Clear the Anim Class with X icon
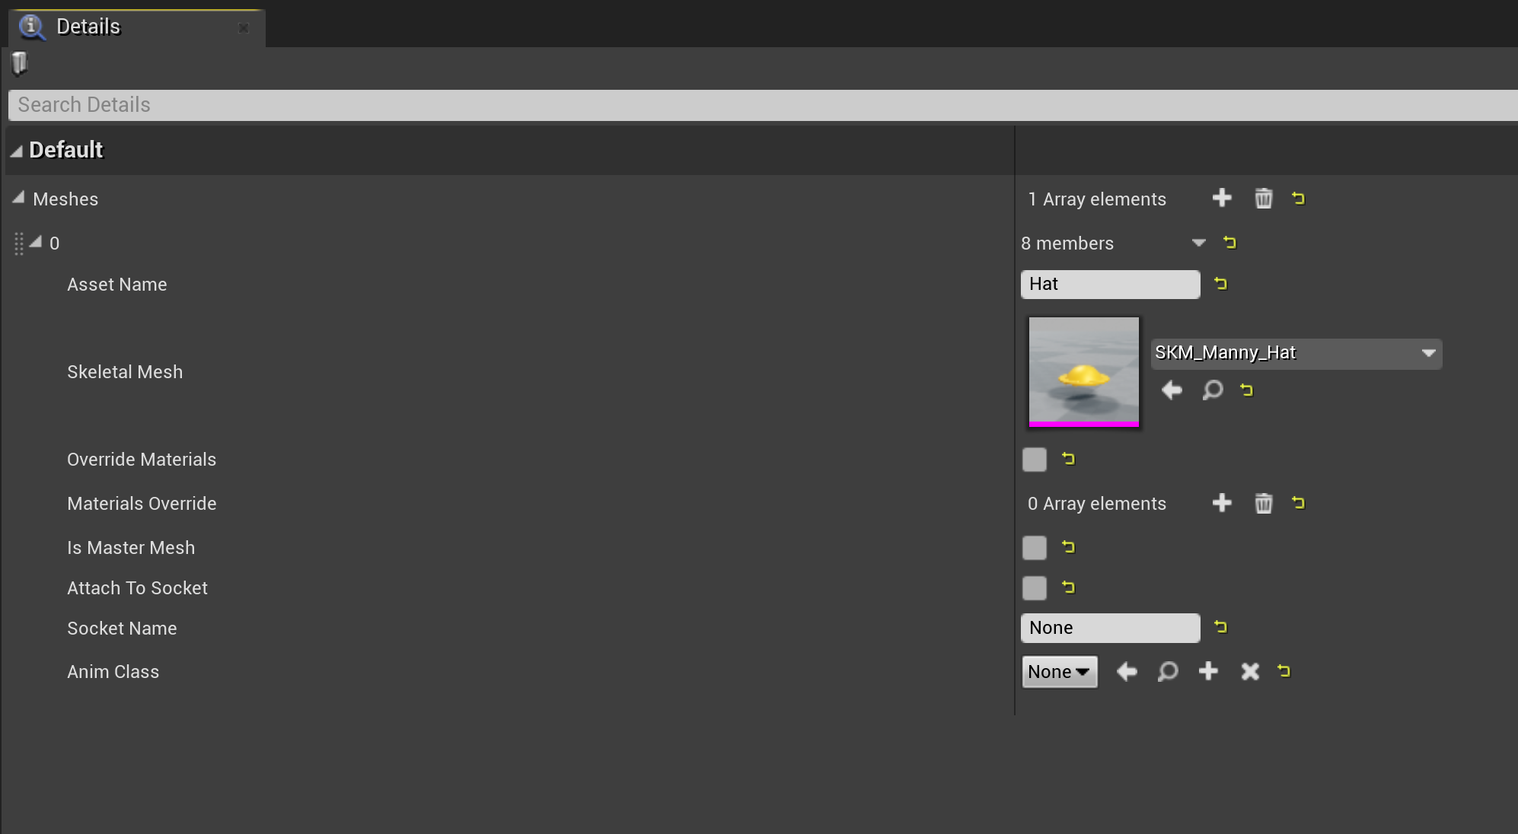The height and width of the screenshot is (834, 1518). [1250, 671]
